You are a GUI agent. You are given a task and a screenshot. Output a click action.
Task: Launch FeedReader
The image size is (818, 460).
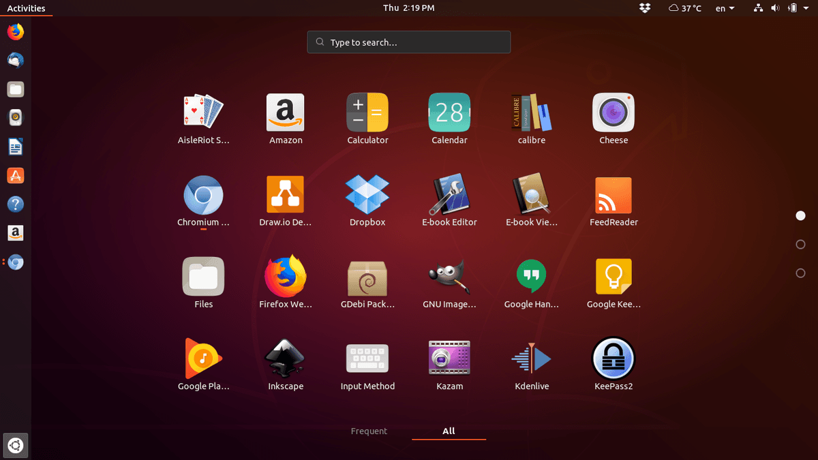613,195
